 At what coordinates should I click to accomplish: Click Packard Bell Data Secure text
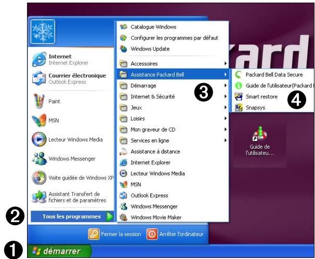coord(274,74)
